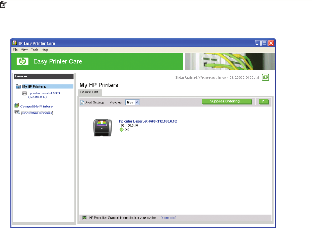Click the refresh status icon
Viewport: 312px width, 228px height.
pos(265,77)
